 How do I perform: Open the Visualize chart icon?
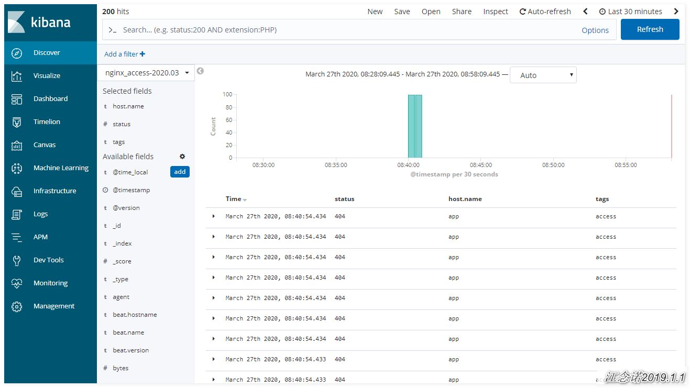[x=17, y=76]
